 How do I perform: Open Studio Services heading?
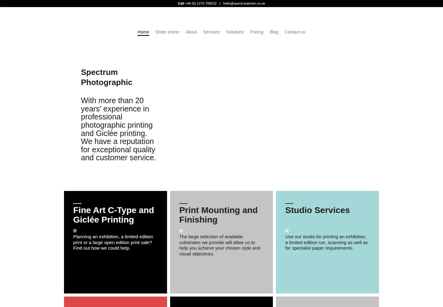click(x=317, y=210)
